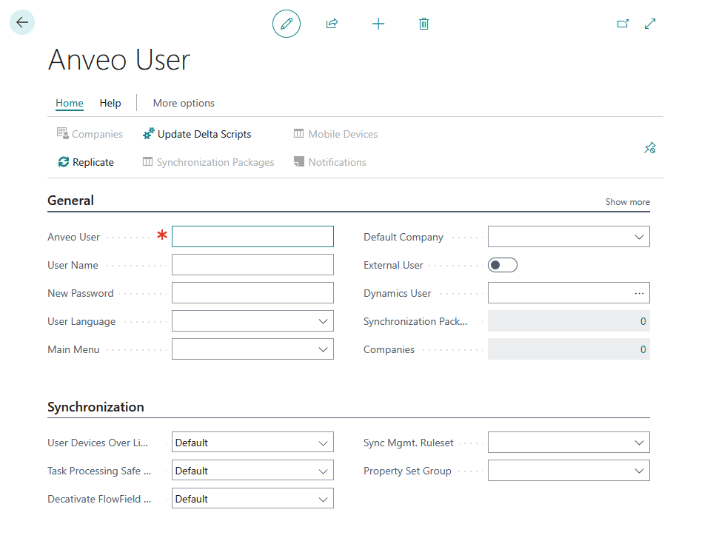This screenshot has width=710, height=541.
Task: Create new record with plus icon
Action: 378,24
